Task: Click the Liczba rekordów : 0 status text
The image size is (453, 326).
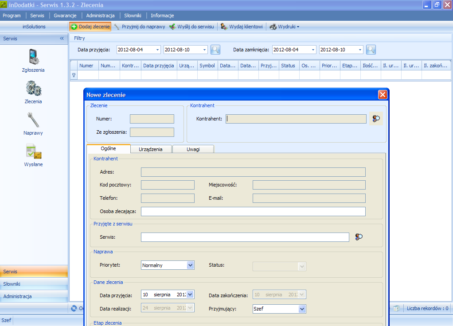Action: click(x=428, y=308)
